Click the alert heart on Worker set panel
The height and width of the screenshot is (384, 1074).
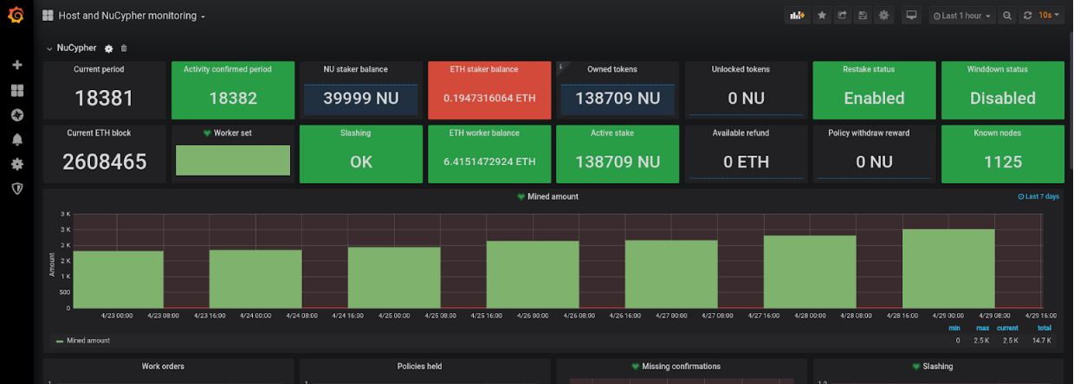click(207, 133)
